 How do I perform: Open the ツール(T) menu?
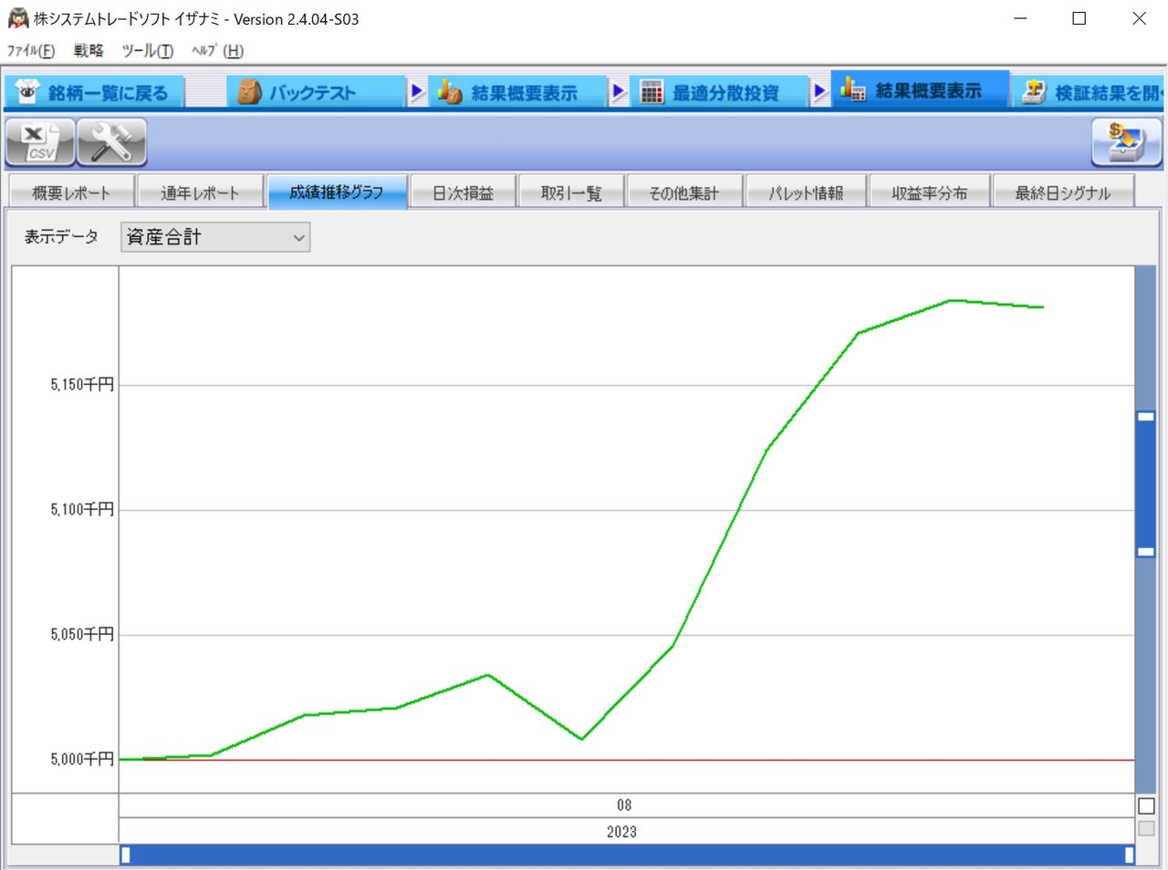pyautogui.click(x=147, y=51)
